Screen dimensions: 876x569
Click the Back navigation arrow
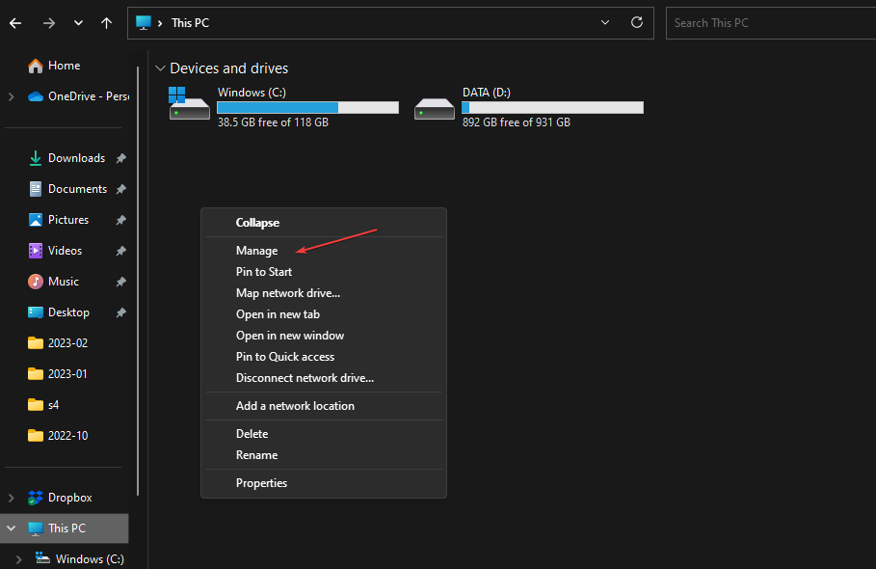click(15, 23)
